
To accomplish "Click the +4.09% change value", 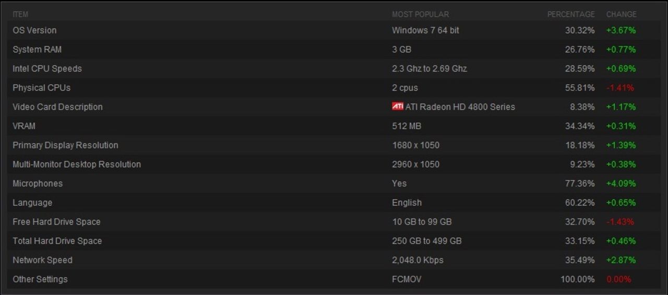I will [621, 183].
